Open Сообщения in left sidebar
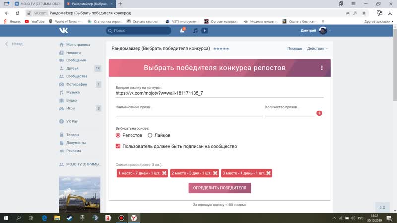The height and width of the screenshot is (223, 397). [x=76, y=60]
